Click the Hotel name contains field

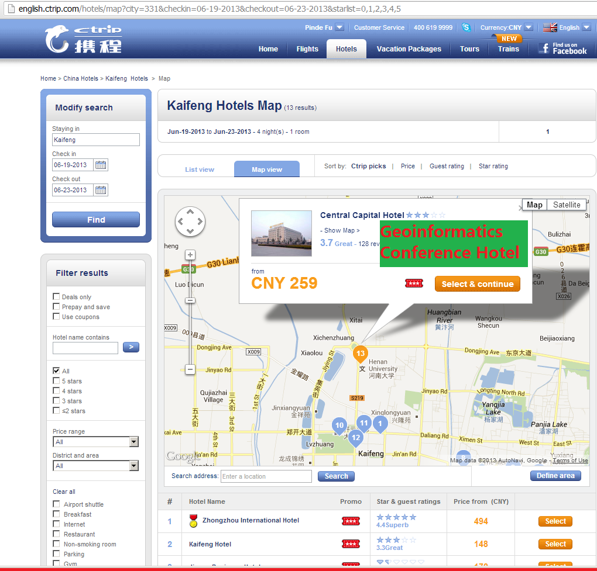pyautogui.click(x=85, y=348)
